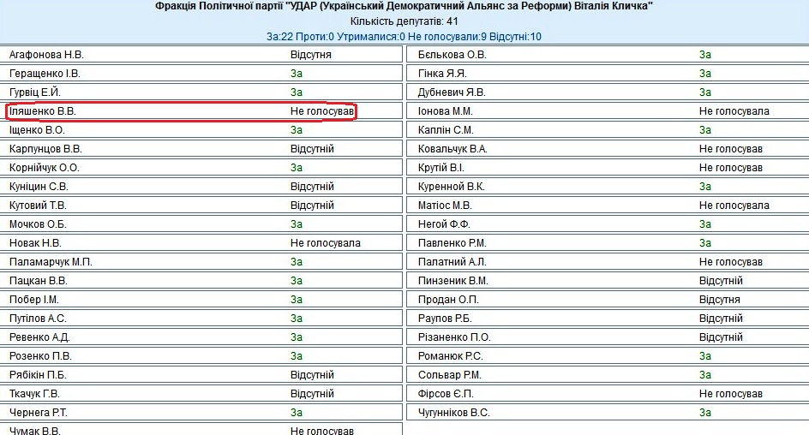Click the name Путілов А.С.
This screenshot has width=809, height=435.
click(x=39, y=319)
